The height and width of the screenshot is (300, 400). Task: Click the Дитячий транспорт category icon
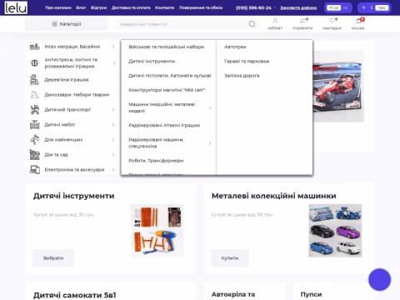coord(35,110)
